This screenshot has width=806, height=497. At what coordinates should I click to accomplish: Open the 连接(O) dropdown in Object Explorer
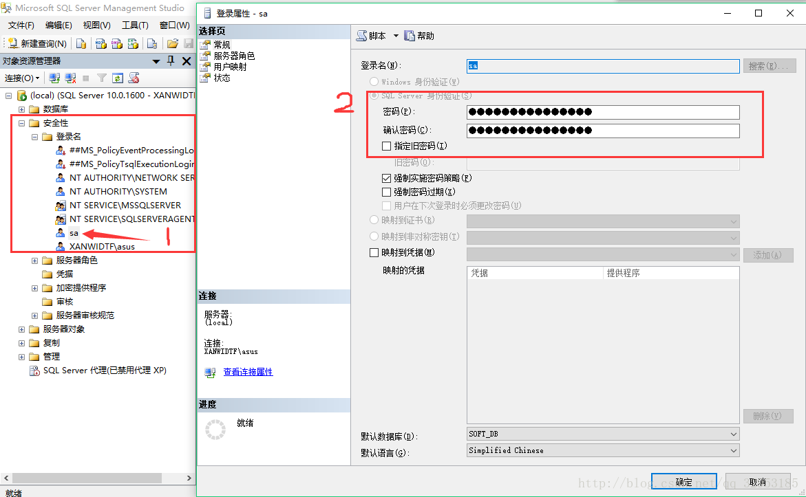(x=22, y=78)
